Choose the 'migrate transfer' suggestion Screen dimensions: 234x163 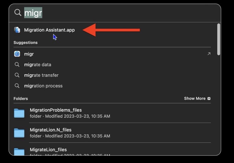pyautogui.click(x=41, y=75)
